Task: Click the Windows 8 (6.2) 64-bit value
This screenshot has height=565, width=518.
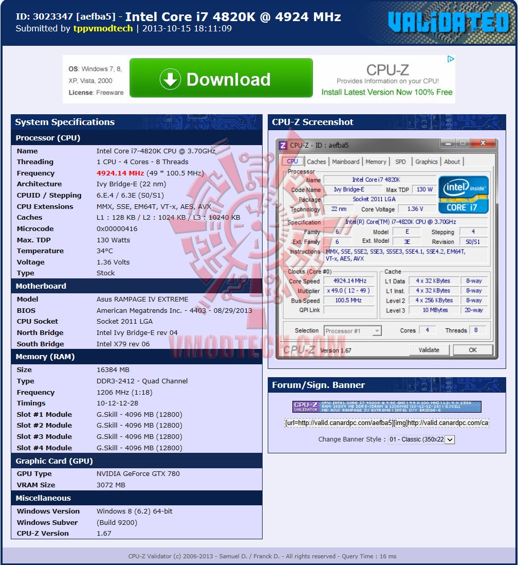Action: (134, 511)
